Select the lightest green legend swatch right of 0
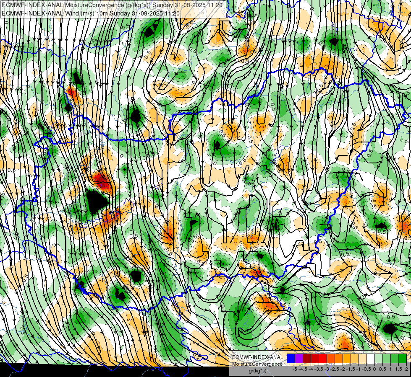 [379, 358]
